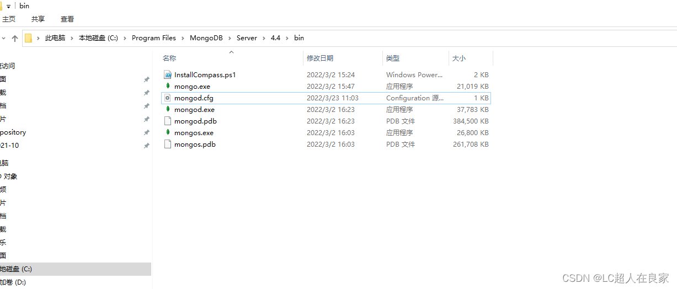This screenshot has height=289, width=677.
Task: Navigate to MongoDB breadcrumb segment
Action: (207, 38)
